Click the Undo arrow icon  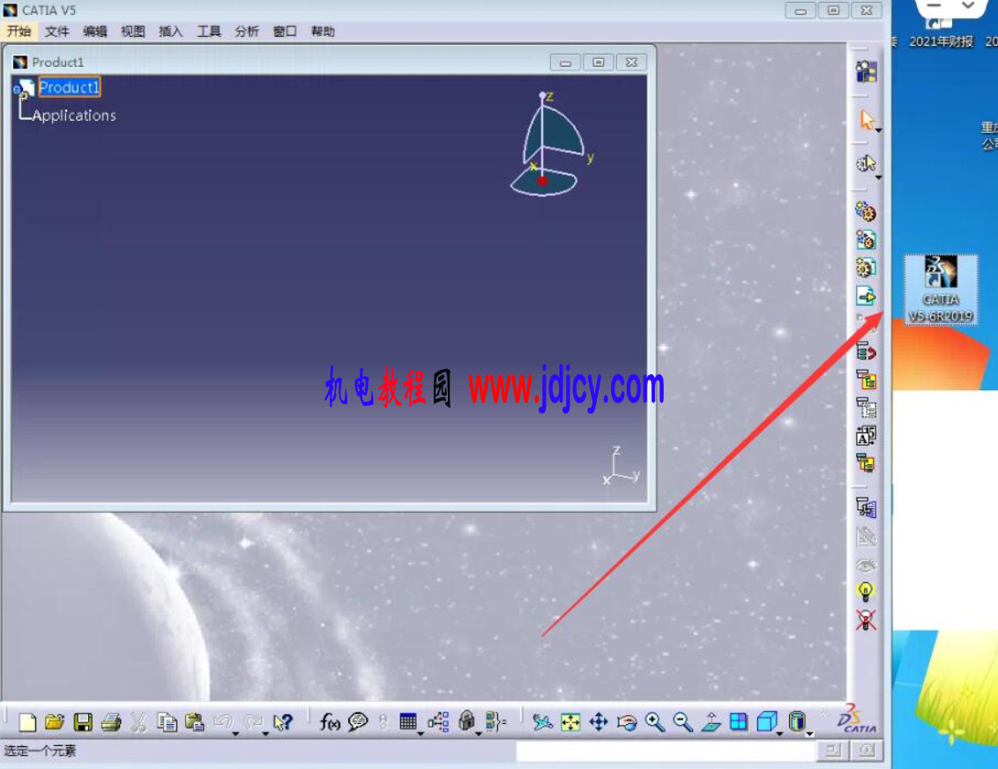[223, 722]
